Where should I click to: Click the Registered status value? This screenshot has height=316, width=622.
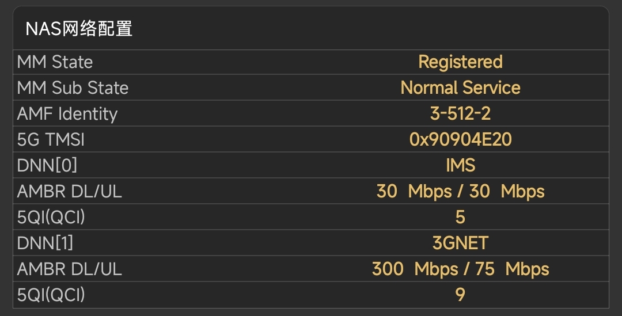point(460,62)
